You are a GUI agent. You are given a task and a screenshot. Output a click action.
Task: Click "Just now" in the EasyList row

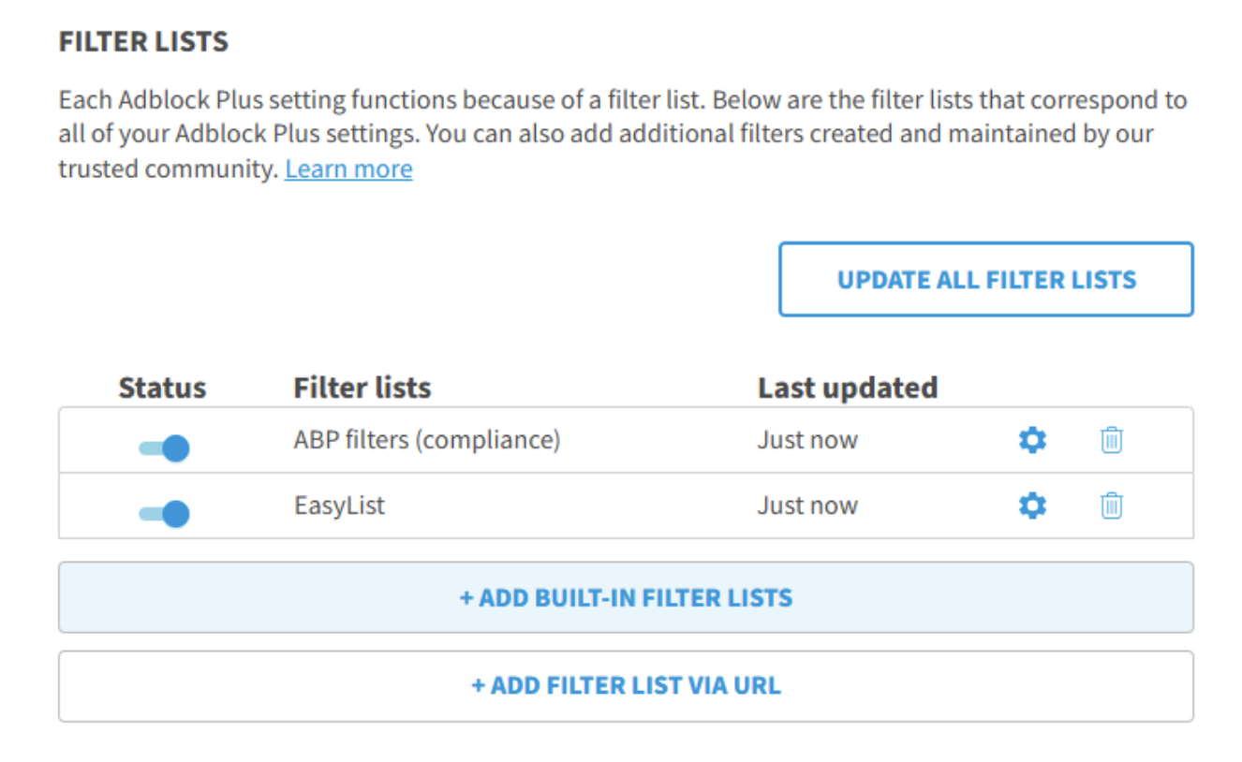click(807, 506)
